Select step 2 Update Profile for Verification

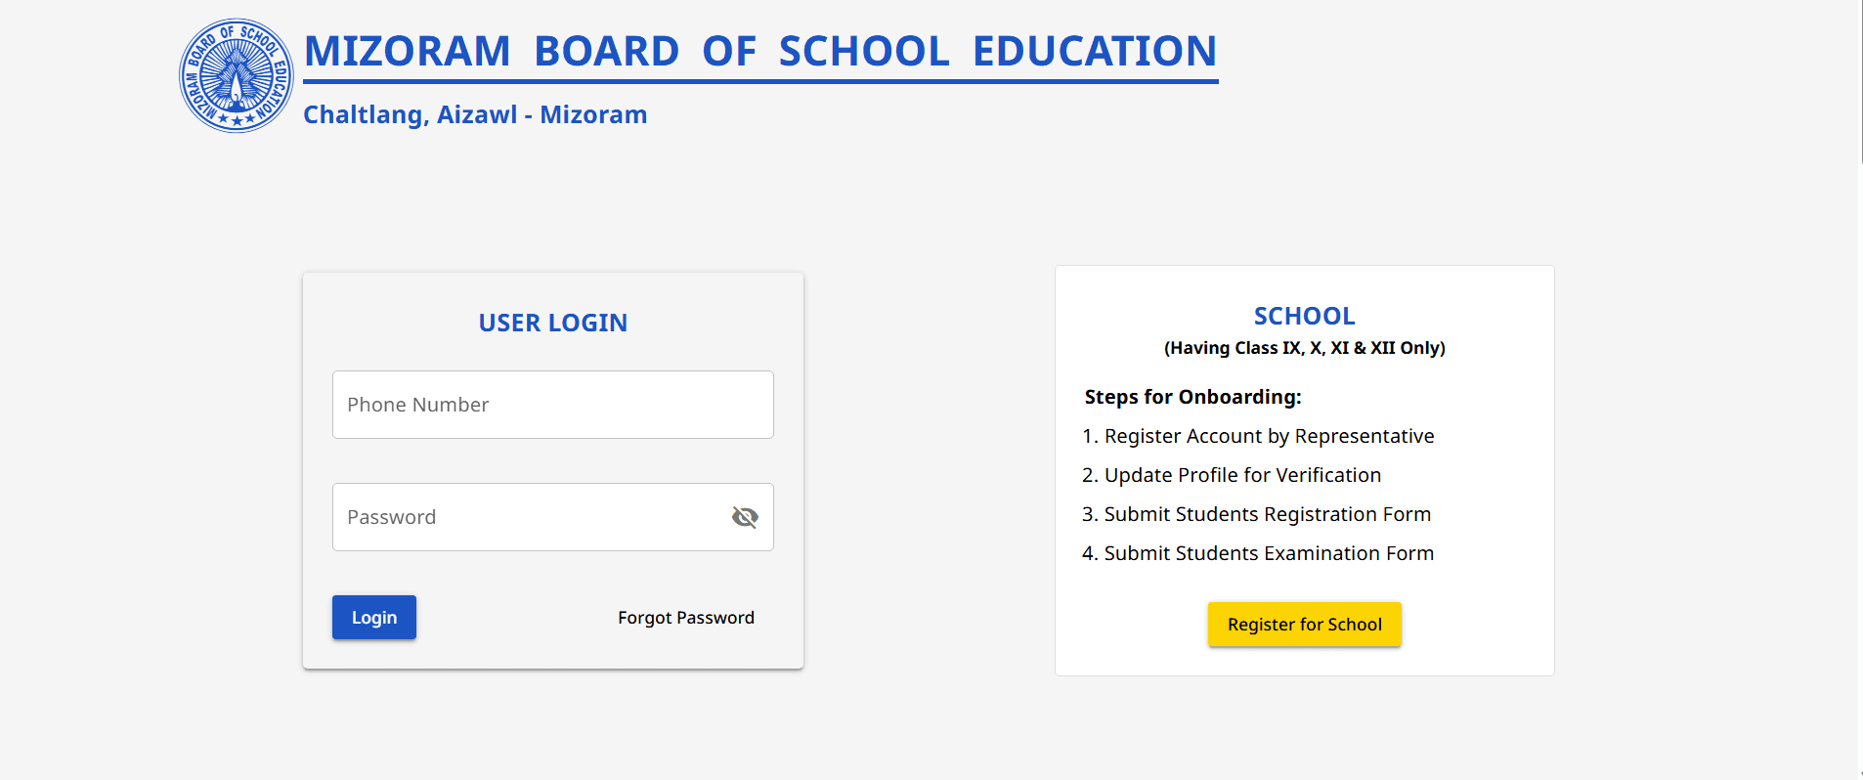coord(1232,475)
